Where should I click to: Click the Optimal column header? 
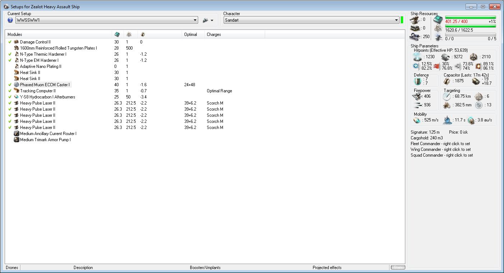click(x=193, y=34)
